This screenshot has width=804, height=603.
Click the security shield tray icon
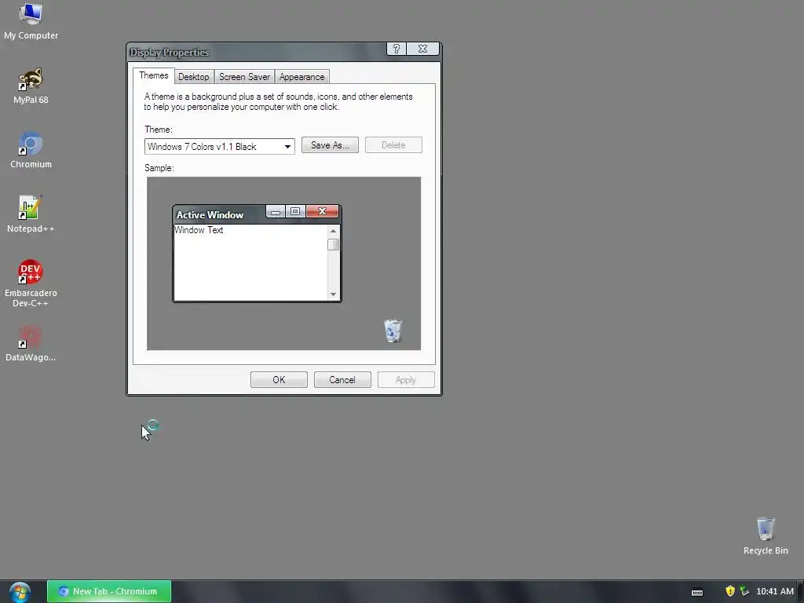tap(730, 591)
